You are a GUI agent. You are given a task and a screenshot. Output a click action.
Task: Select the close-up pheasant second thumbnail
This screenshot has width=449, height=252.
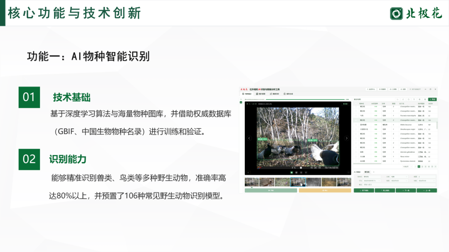(x=266, y=182)
